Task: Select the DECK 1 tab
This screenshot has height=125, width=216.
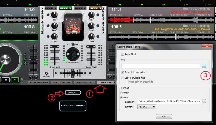Action: (x=50, y=8)
